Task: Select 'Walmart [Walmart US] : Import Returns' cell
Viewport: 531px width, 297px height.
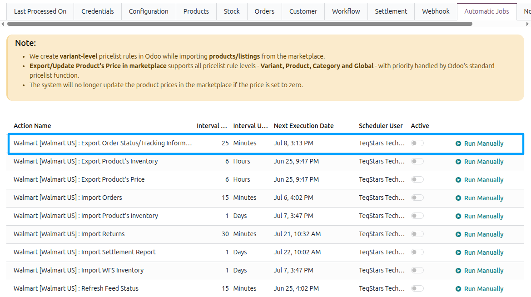Action: [69, 234]
